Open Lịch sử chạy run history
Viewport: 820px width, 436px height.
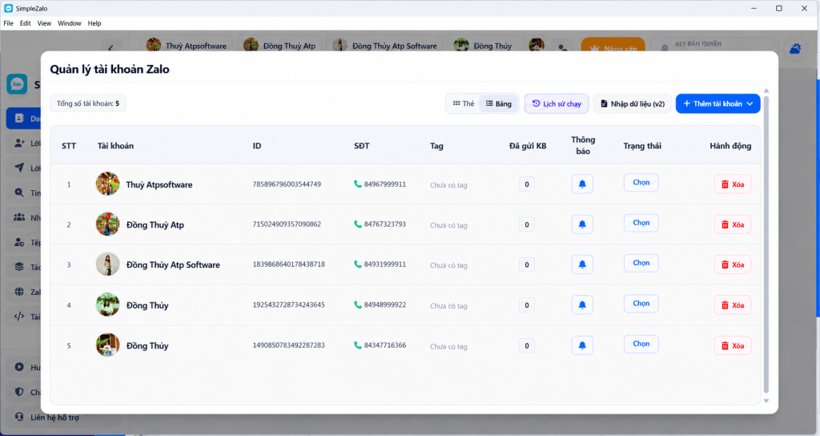pos(557,103)
